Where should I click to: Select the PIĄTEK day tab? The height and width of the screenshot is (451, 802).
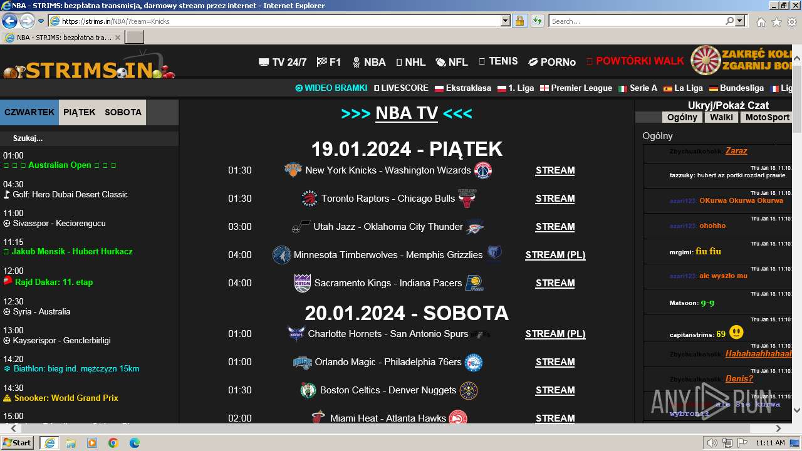(80, 112)
